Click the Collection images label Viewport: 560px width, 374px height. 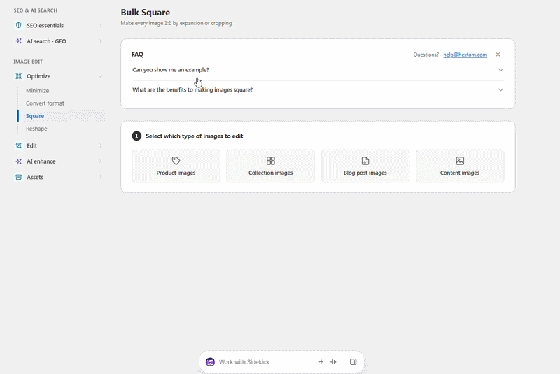[x=271, y=173]
